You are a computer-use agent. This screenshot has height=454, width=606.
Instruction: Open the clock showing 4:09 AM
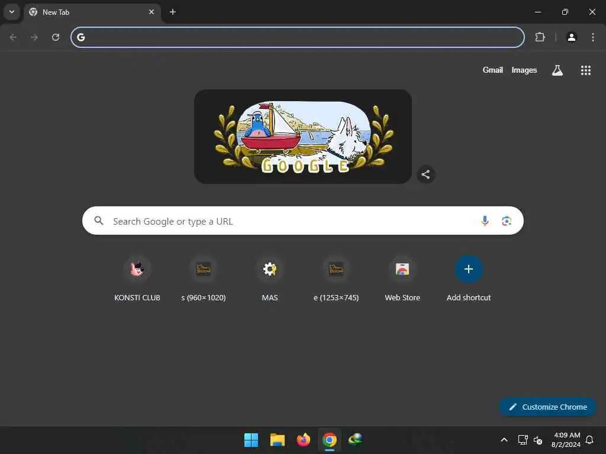(566, 440)
